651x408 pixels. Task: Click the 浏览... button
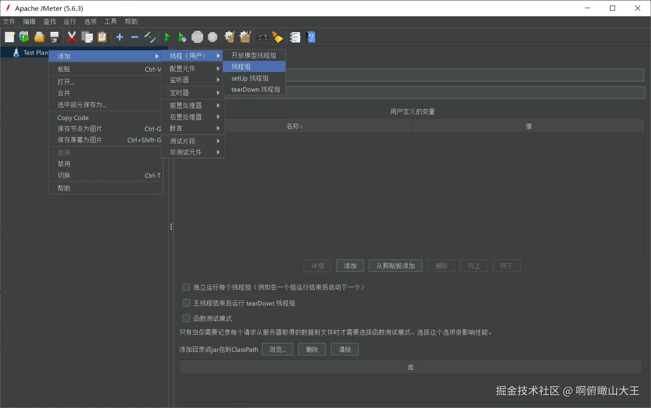pyautogui.click(x=277, y=349)
